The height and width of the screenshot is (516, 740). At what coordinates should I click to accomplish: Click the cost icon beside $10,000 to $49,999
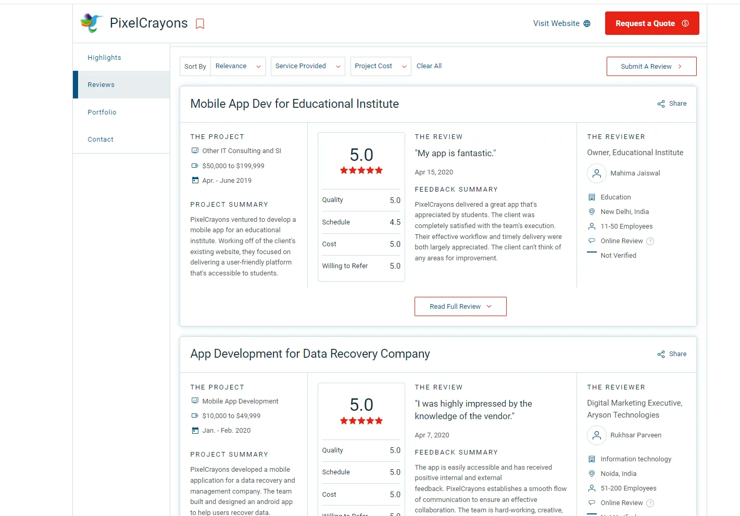pos(195,416)
